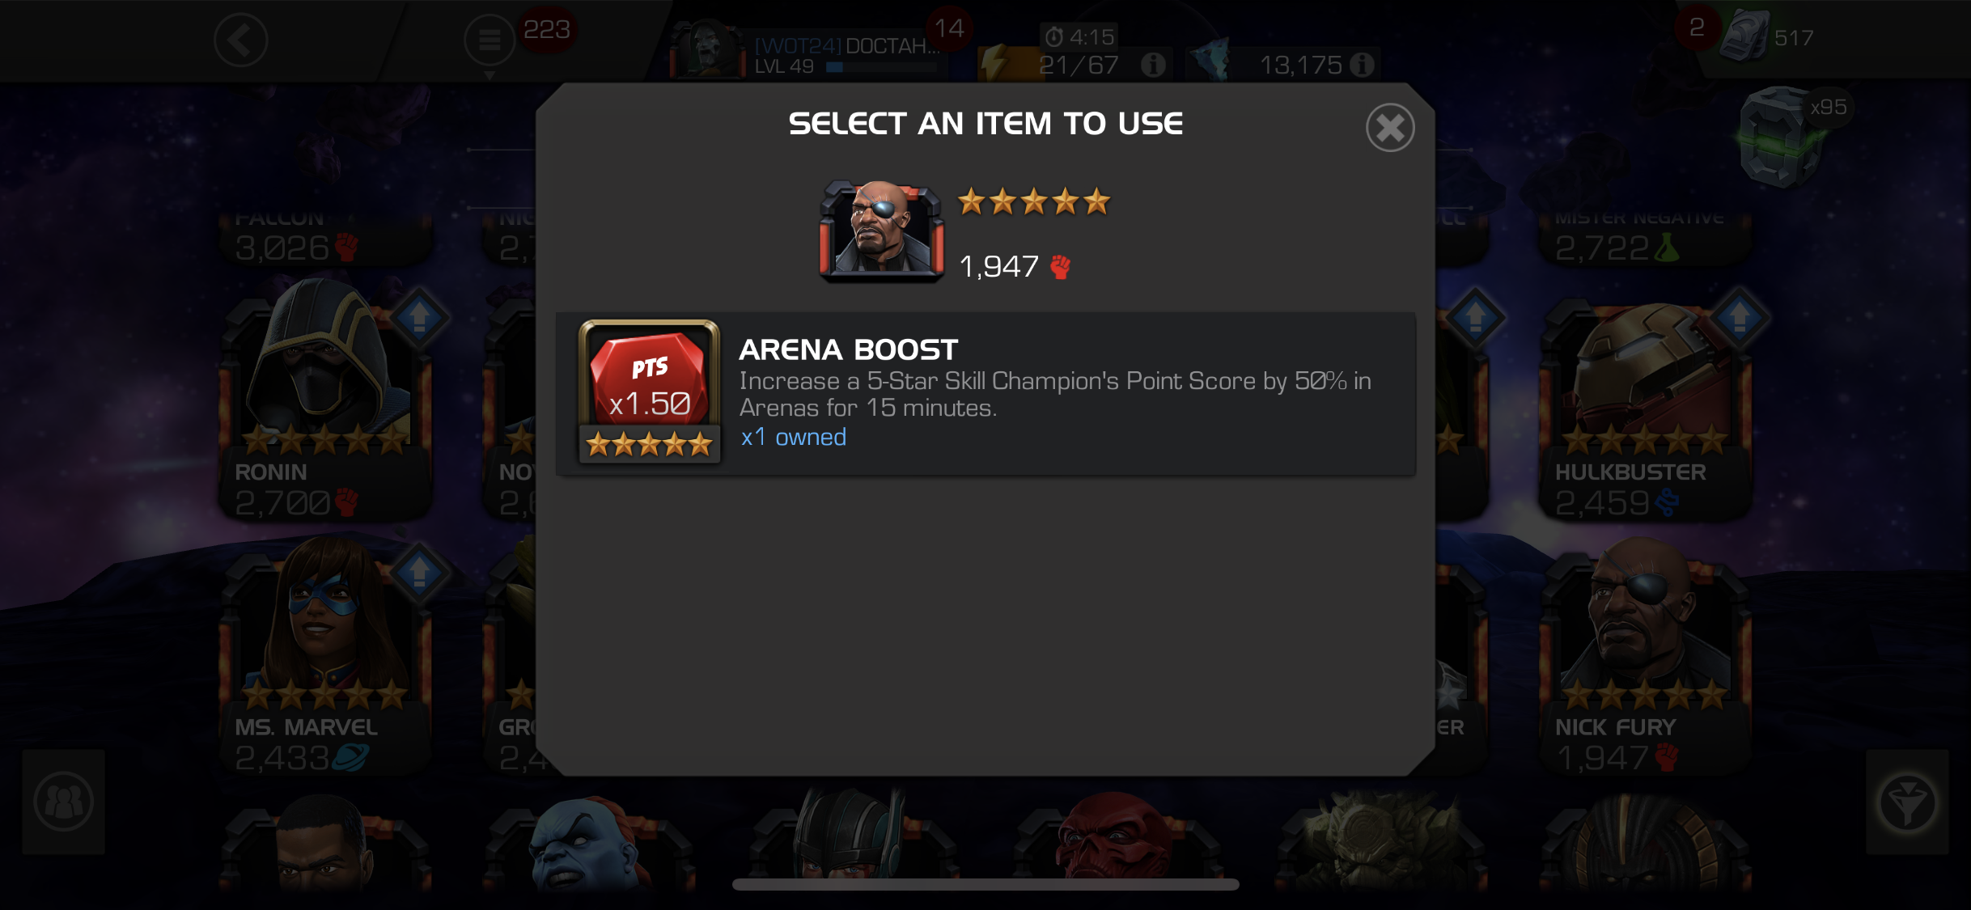Close the Select An Item dialog
Viewport: 1971px width, 910px height.
[x=1390, y=128]
